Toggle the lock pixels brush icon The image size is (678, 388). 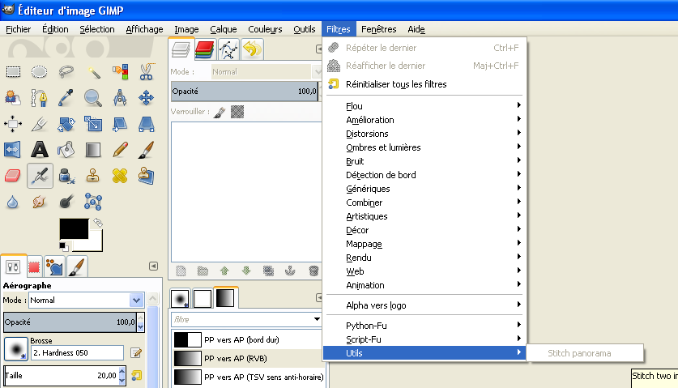[220, 112]
